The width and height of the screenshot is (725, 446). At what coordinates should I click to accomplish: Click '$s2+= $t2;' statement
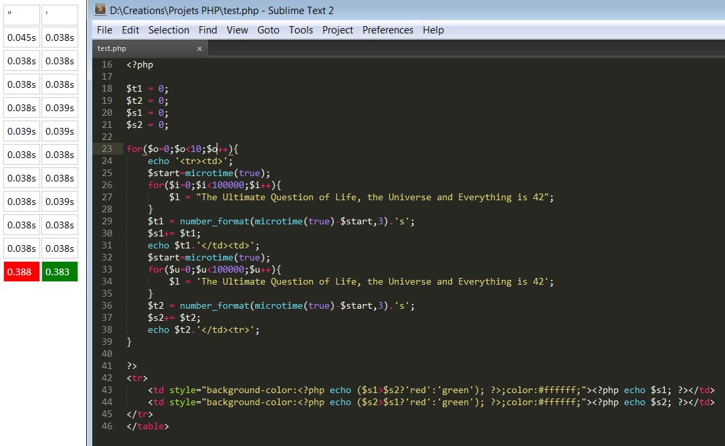175,317
